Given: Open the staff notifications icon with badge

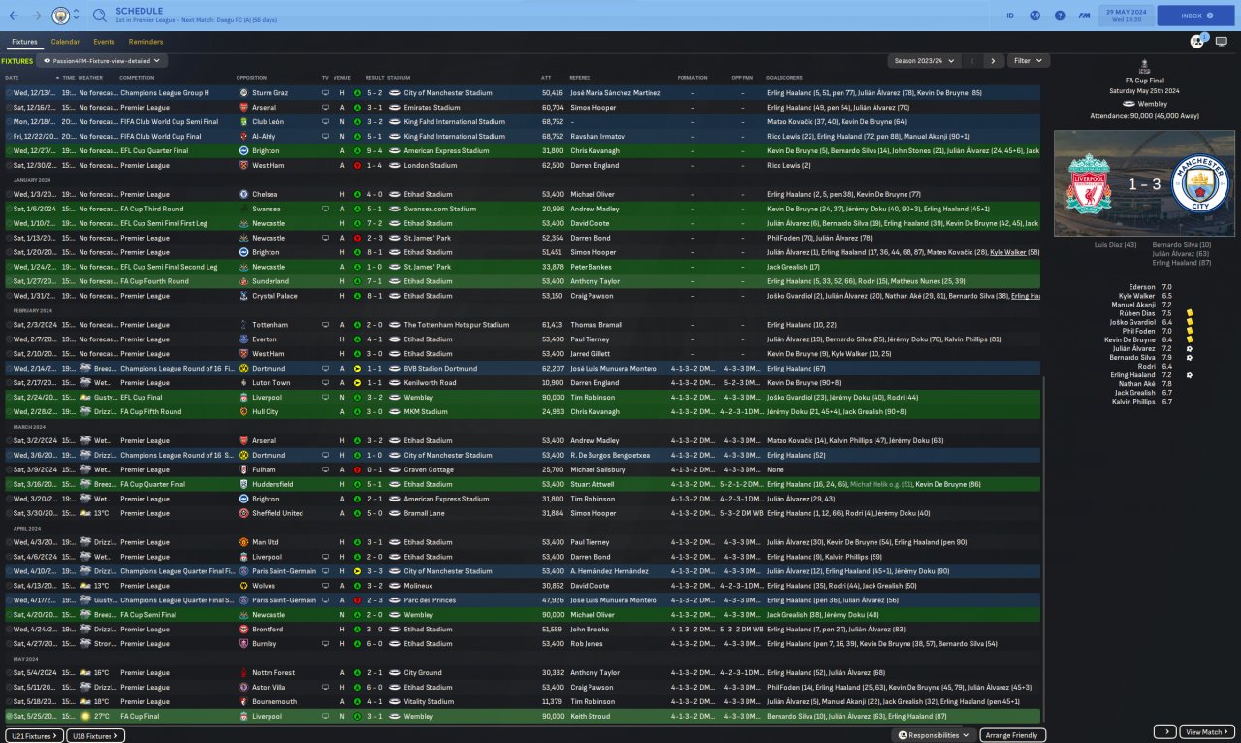Looking at the screenshot, I should tap(1197, 42).
